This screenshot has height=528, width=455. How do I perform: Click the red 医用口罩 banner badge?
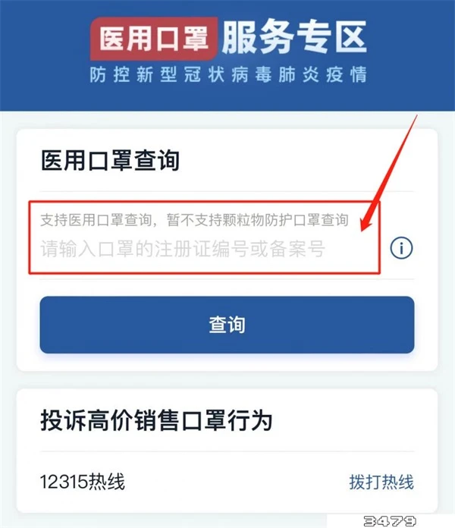click(x=153, y=39)
